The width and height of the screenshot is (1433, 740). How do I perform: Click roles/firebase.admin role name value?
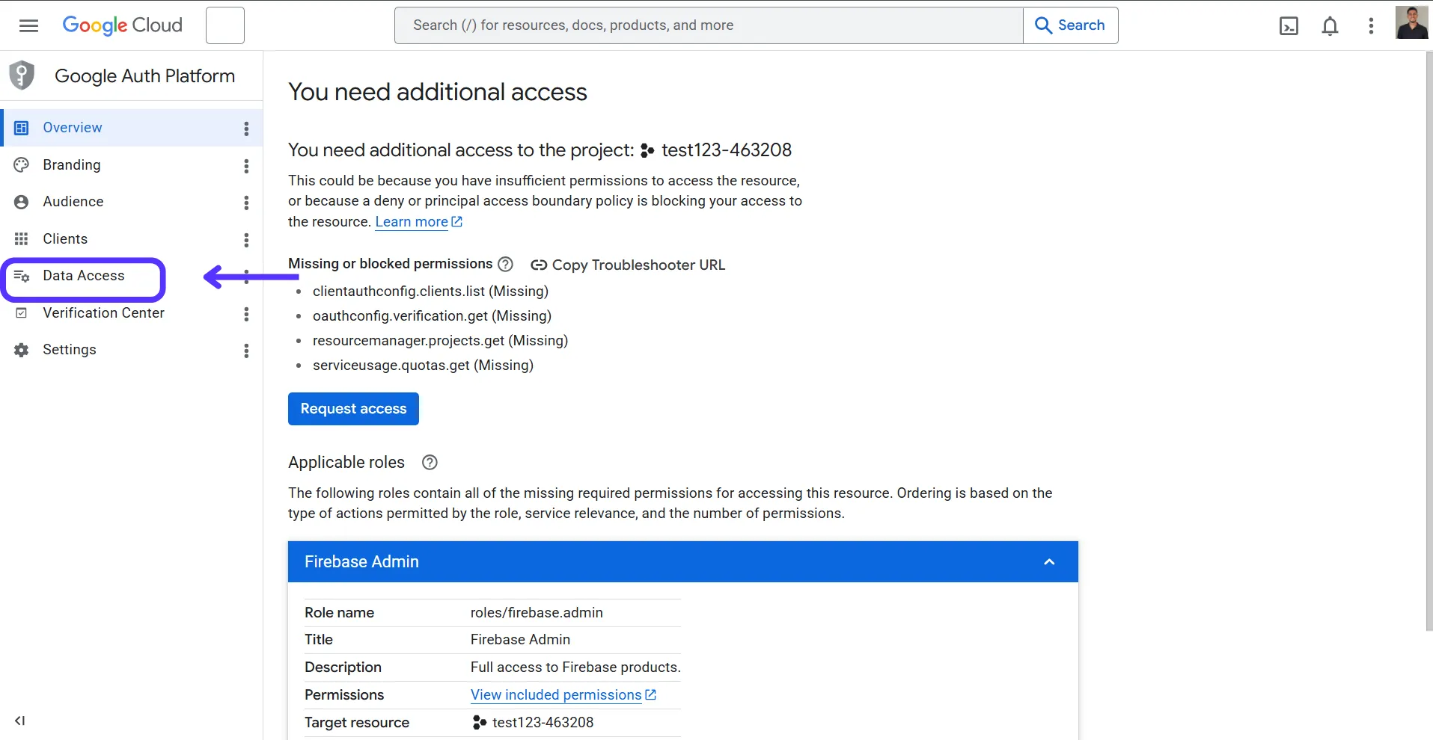coord(537,613)
